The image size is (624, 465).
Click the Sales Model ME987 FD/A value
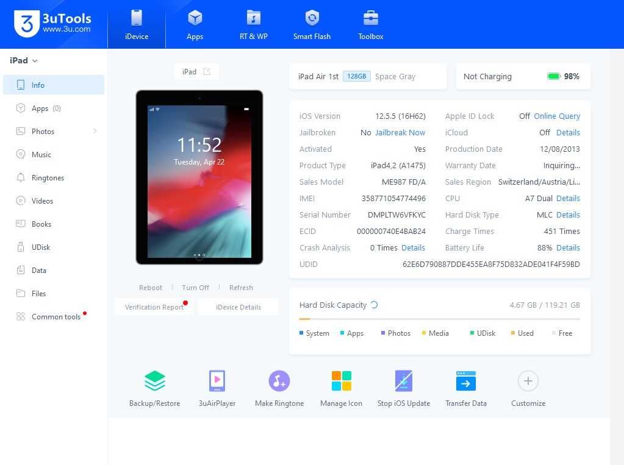click(404, 182)
